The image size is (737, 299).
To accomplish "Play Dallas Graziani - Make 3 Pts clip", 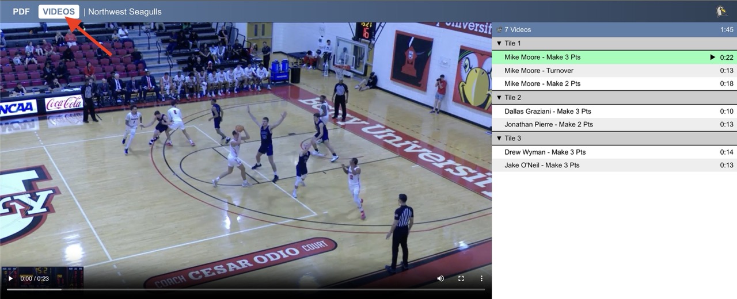I will [x=614, y=112].
